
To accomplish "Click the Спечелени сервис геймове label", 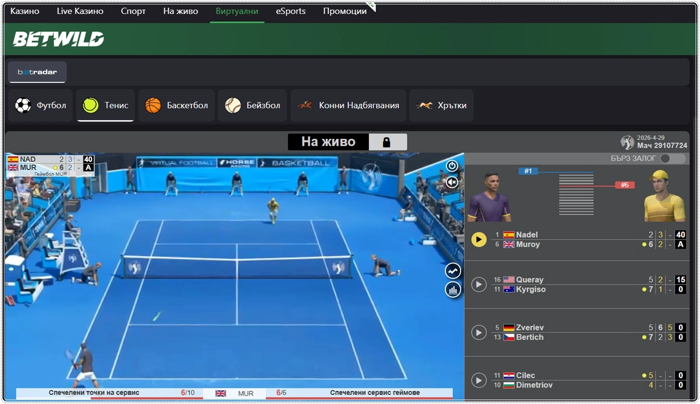I will 375,393.
